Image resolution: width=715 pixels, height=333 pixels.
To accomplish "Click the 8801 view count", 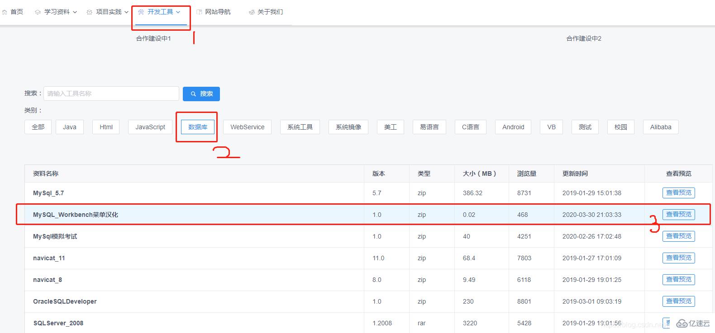I will tap(524, 301).
